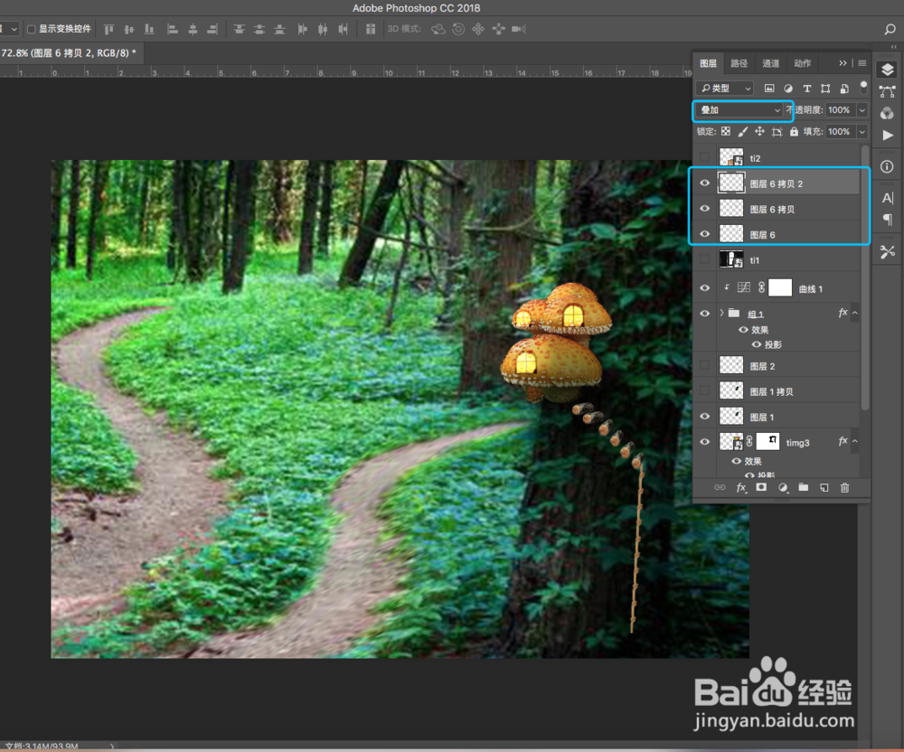Click align horizontal centers icon
Screen dimensions: 904x752
[193, 29]
